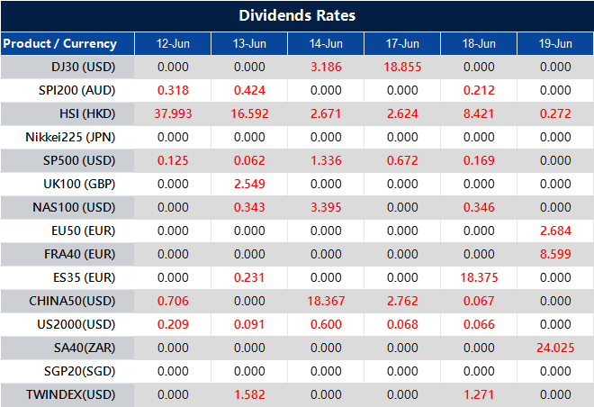594x407 pixels.
Task: Click the 1.582 TWINDEX value
Action: [x=249, y=394]
